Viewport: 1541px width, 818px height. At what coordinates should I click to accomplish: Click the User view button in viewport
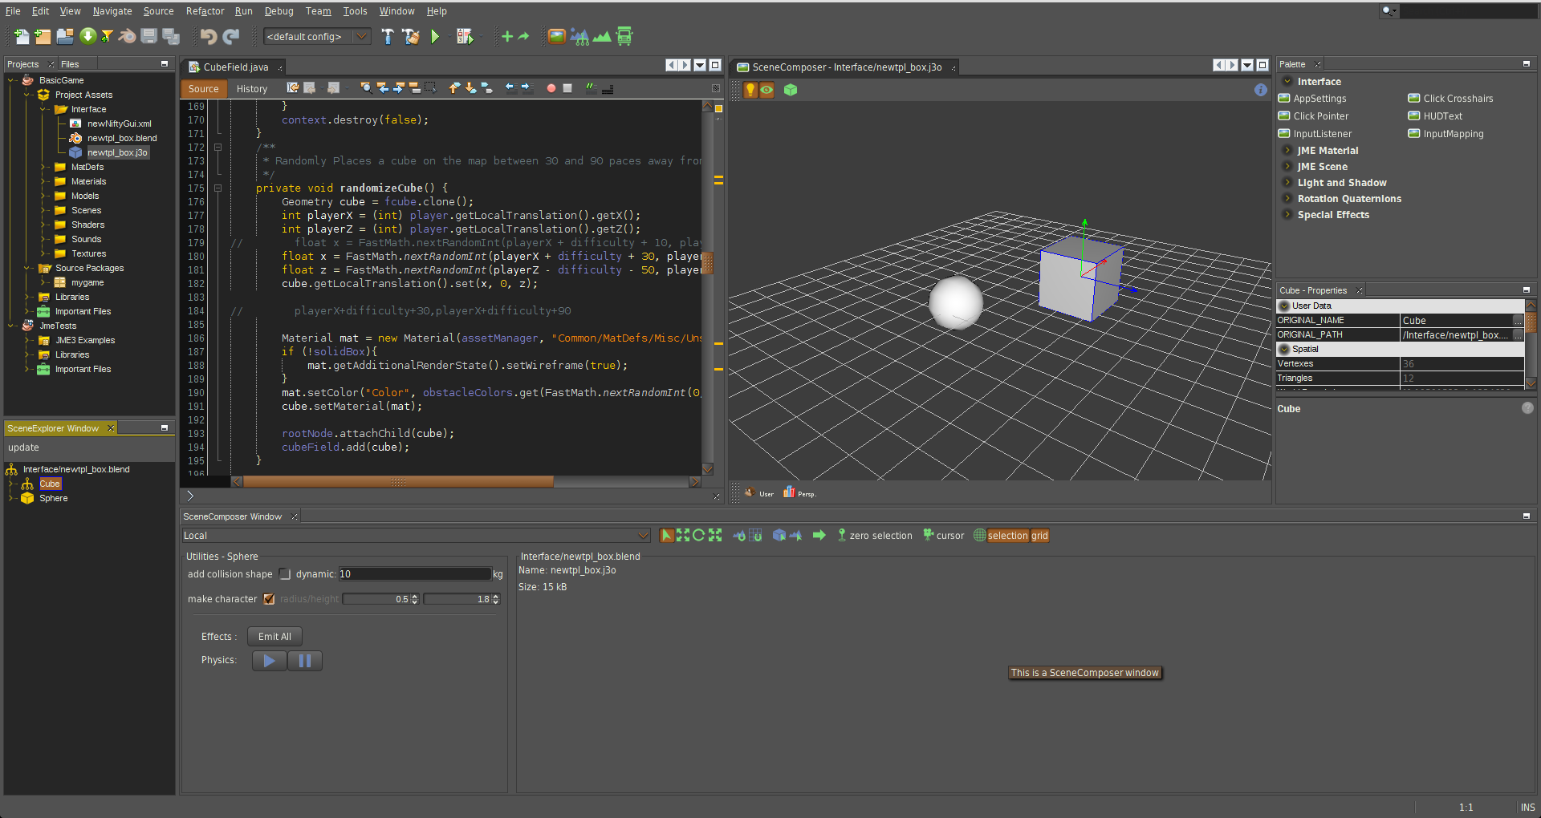pyautogui.click(x=758, y=493)
